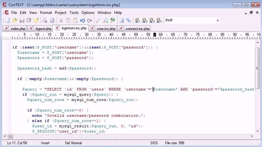This screenshot has height=147, width=262.
Task: Open the Format menu
Action: click(46, 13)
